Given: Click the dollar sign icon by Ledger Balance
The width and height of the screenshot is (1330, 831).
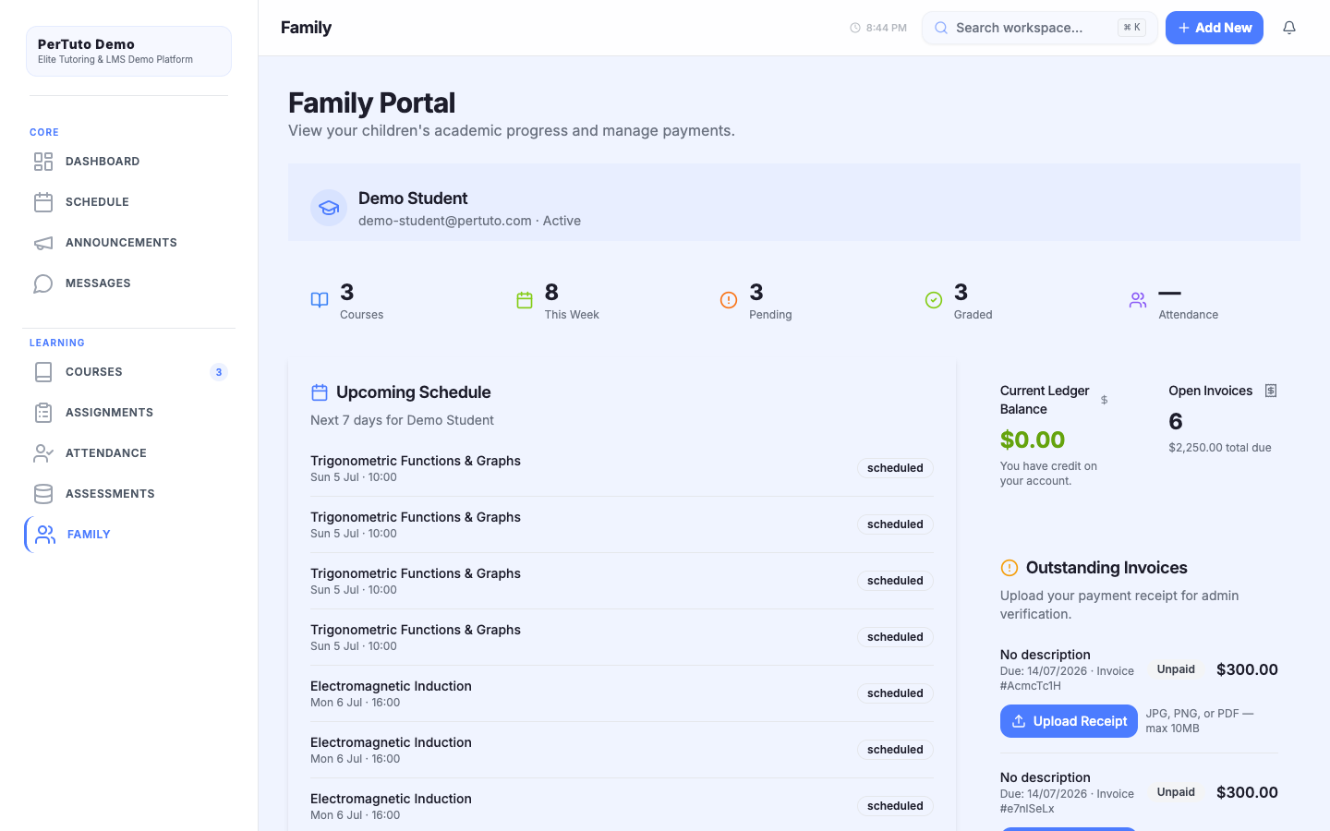Looking at the screenshot, I should [1104, 400].
